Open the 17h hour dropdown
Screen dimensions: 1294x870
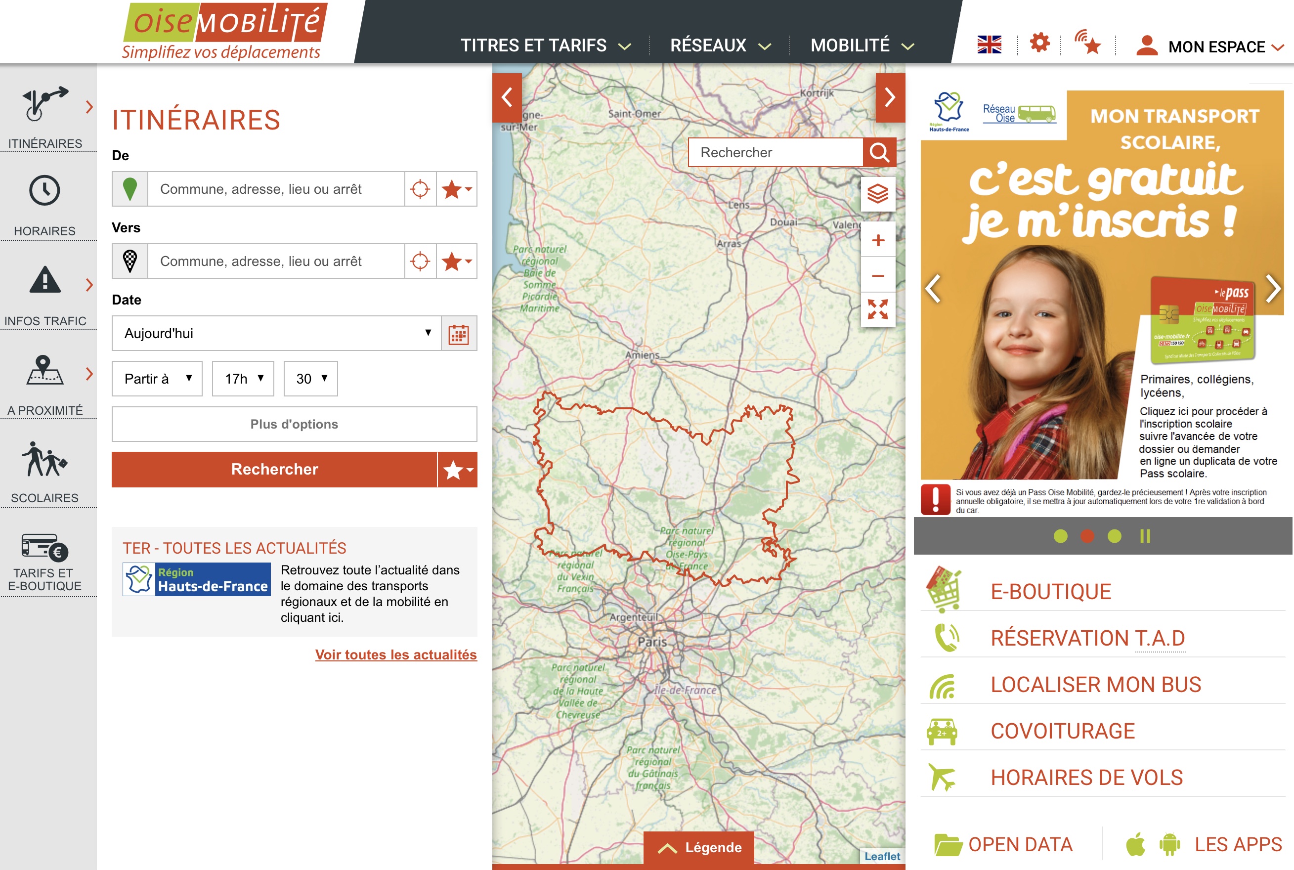[x=243, y=379]
